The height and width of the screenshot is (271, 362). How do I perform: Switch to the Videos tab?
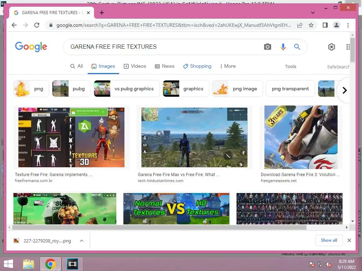(135, 66)
